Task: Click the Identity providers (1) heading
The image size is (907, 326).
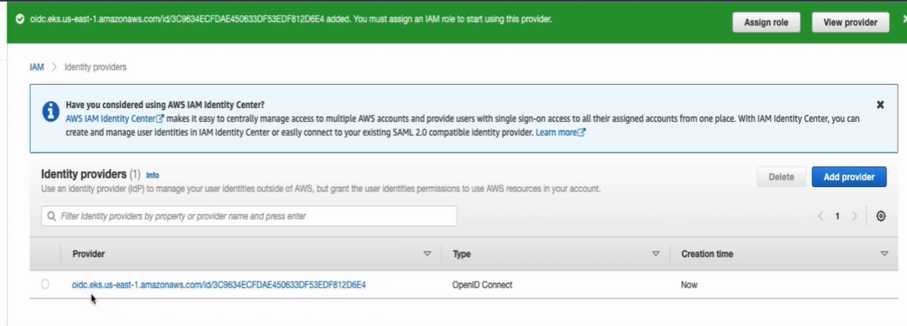Action: (91, 174)
